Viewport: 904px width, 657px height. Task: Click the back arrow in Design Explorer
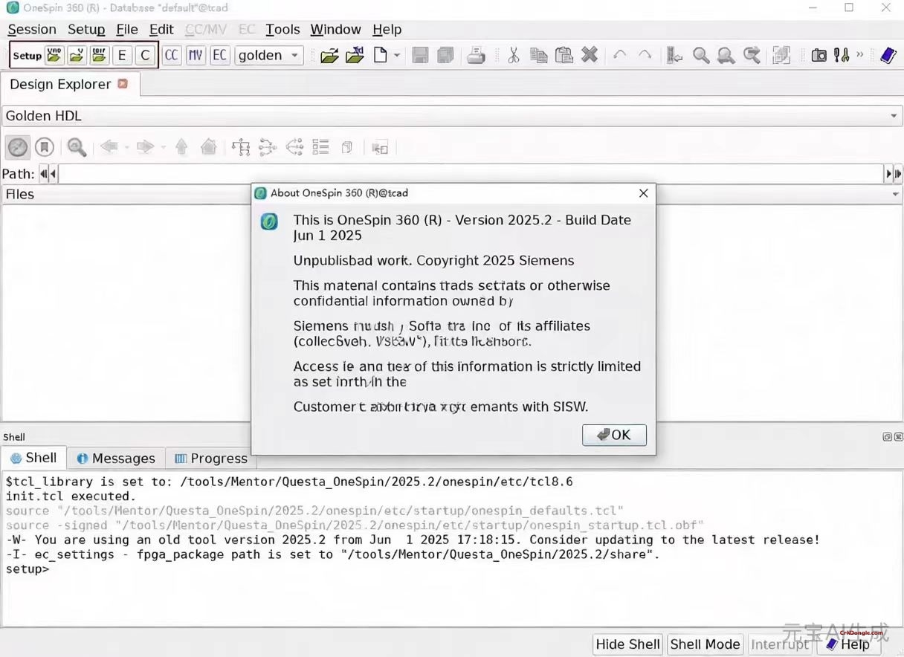(109, 147)
